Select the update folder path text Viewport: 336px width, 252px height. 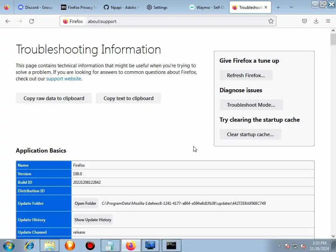coord(184,203)
